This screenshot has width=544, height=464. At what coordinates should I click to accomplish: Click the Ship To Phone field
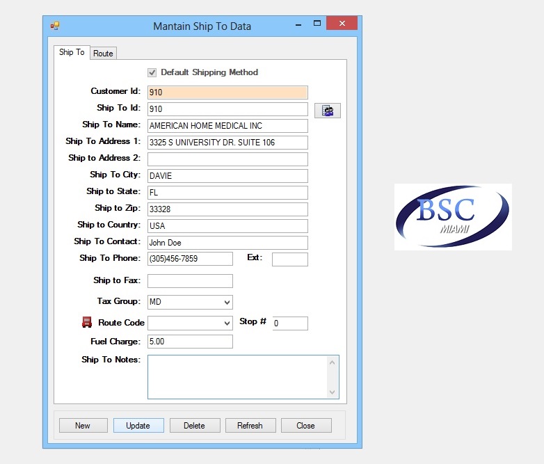click(190, 259)
